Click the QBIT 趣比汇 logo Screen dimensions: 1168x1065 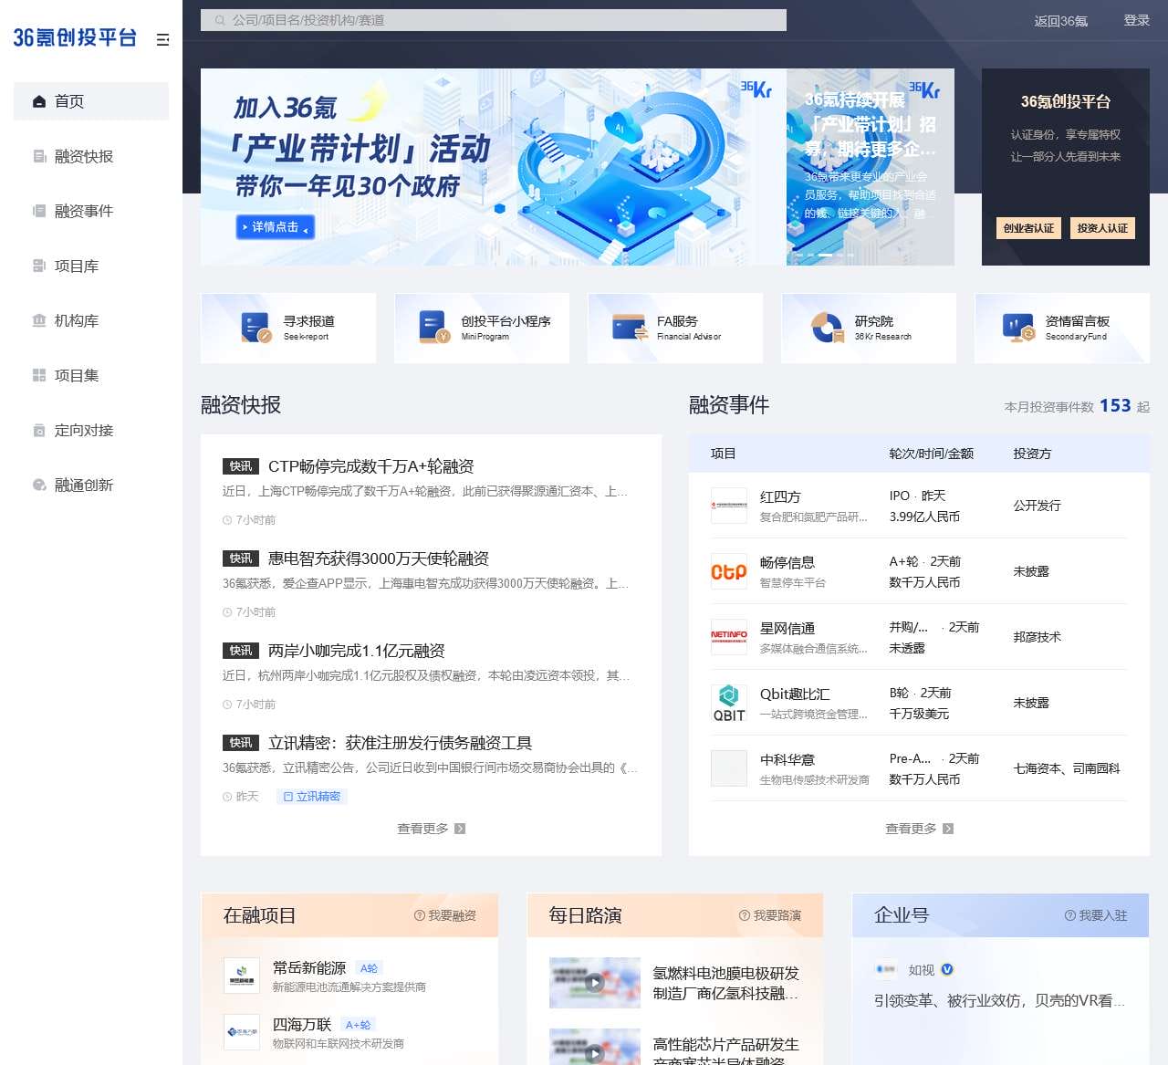[x=729, y=703]
